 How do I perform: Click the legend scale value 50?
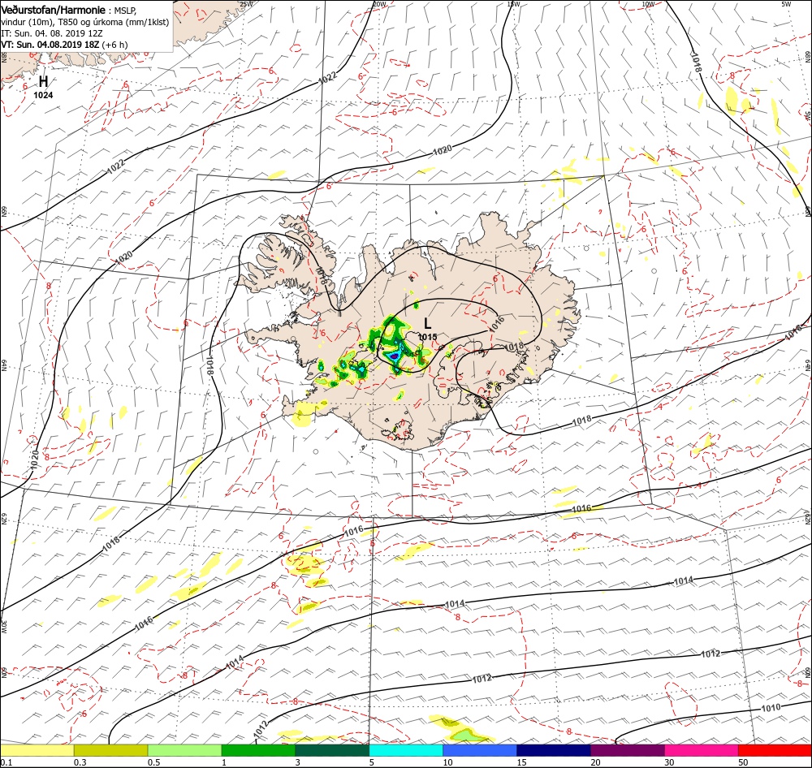pyautogui.click(x=743, y=762)
